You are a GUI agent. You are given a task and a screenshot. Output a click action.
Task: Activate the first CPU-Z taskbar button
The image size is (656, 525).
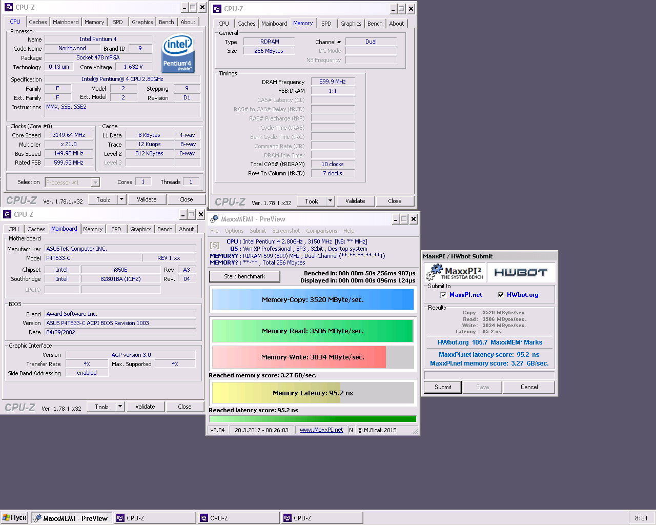[x=155, y=518]
